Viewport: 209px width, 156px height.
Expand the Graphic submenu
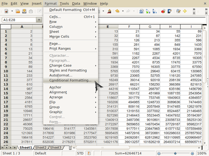click(71, 112)
